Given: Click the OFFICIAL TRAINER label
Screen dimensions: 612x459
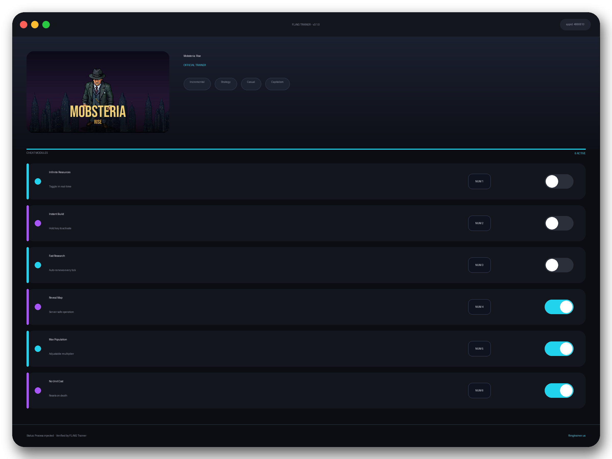Looking at the screenshot, I should pos(195,65).
